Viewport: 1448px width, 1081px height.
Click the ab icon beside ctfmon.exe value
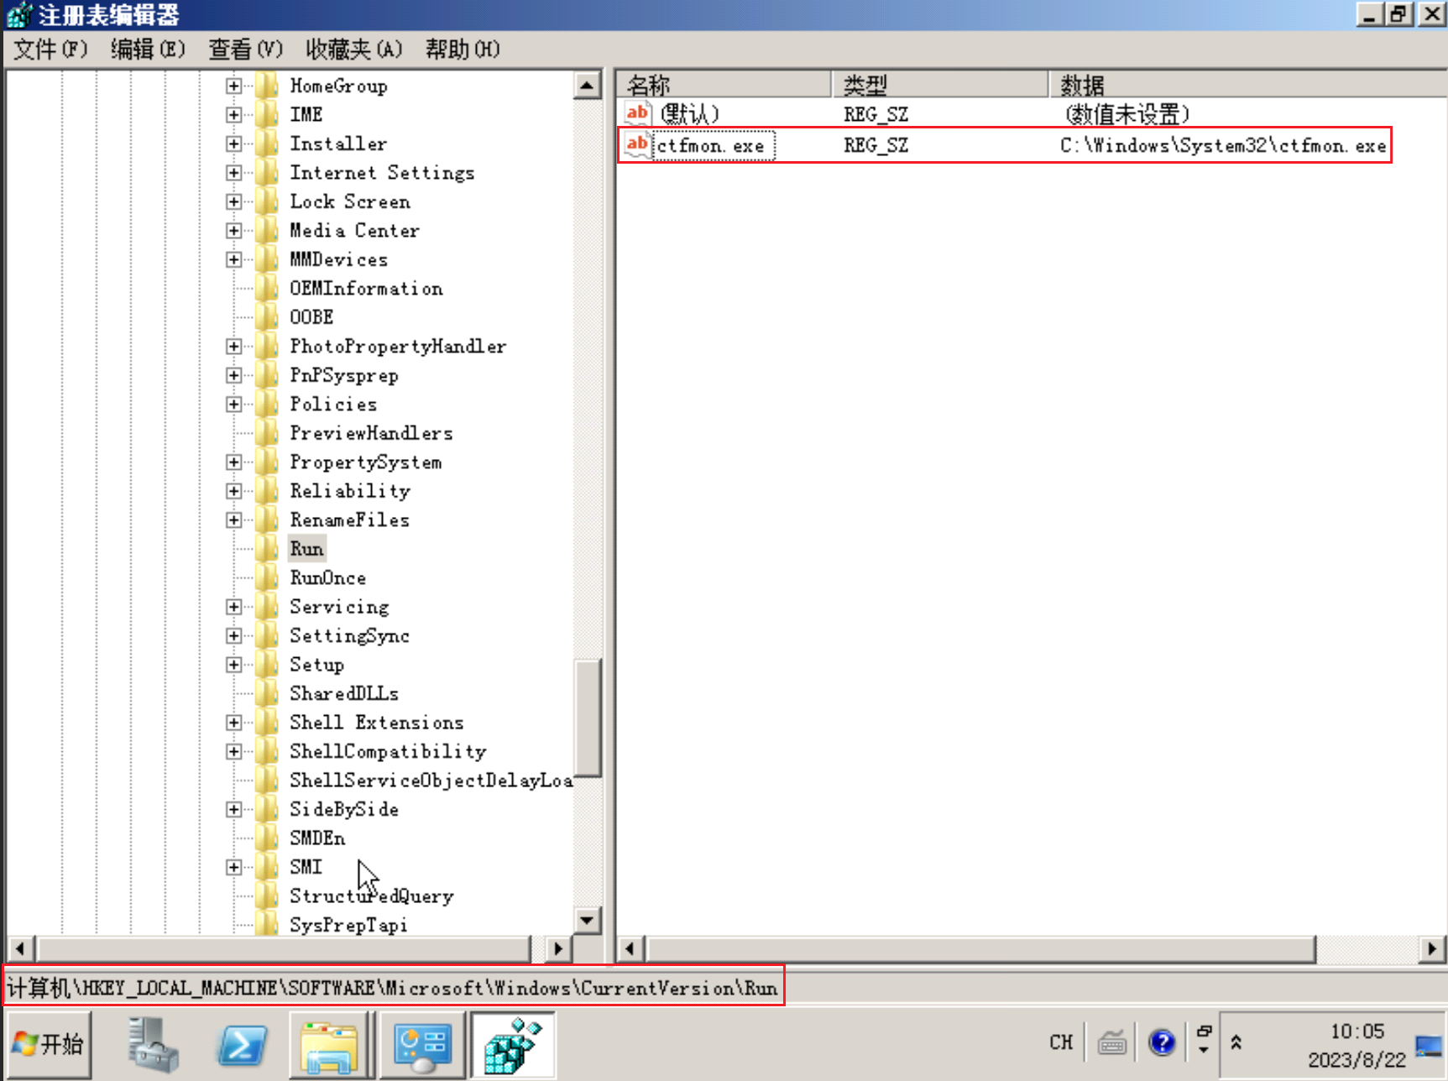(x=636, y=144)
